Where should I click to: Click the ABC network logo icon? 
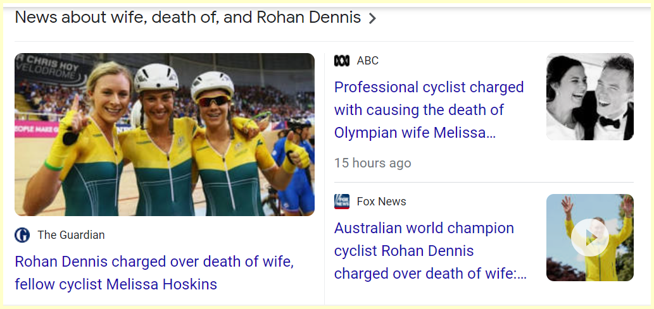(342, 61)
